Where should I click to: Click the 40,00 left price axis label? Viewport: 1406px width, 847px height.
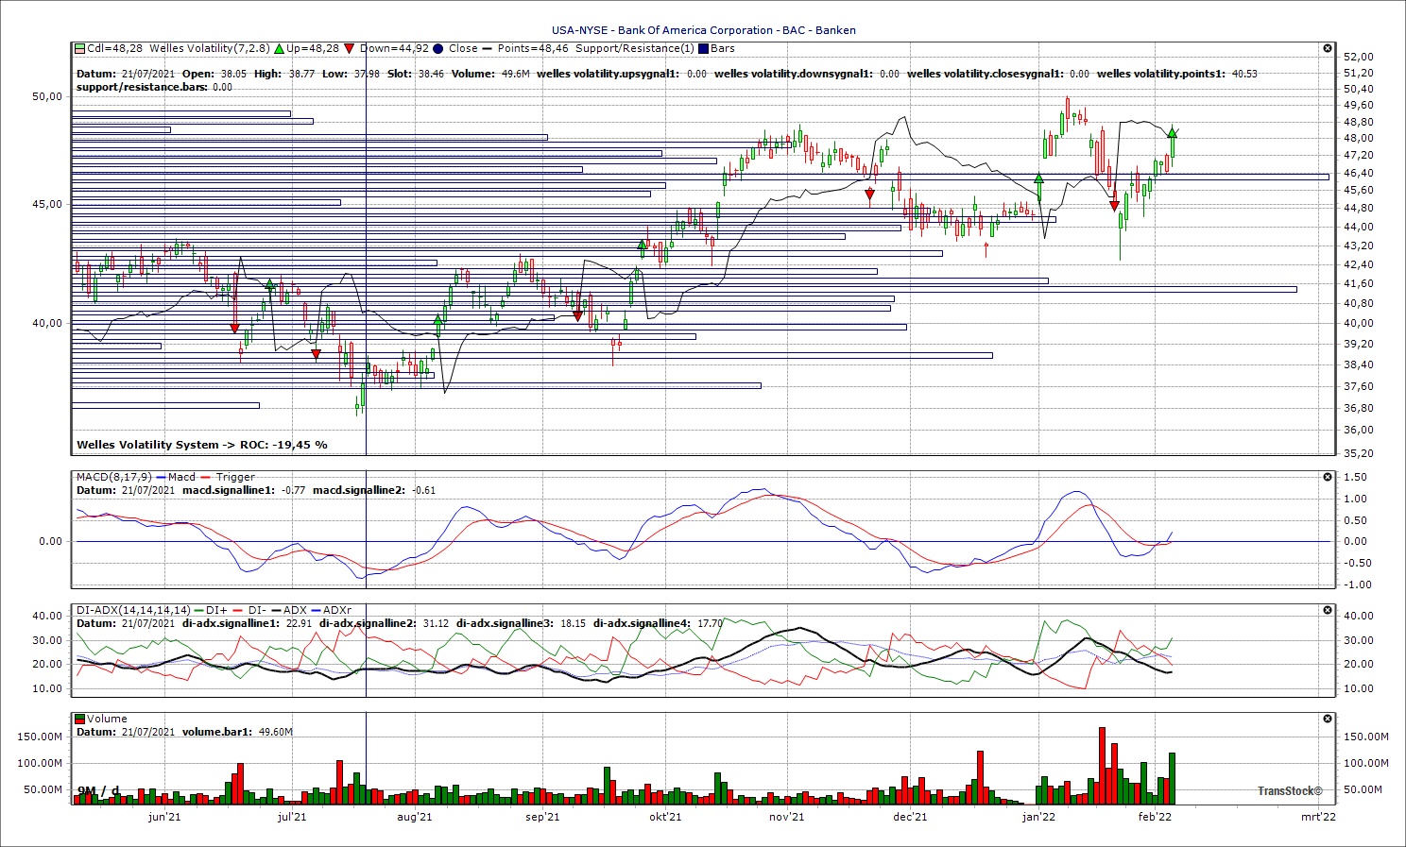click(x=47, y=323)
